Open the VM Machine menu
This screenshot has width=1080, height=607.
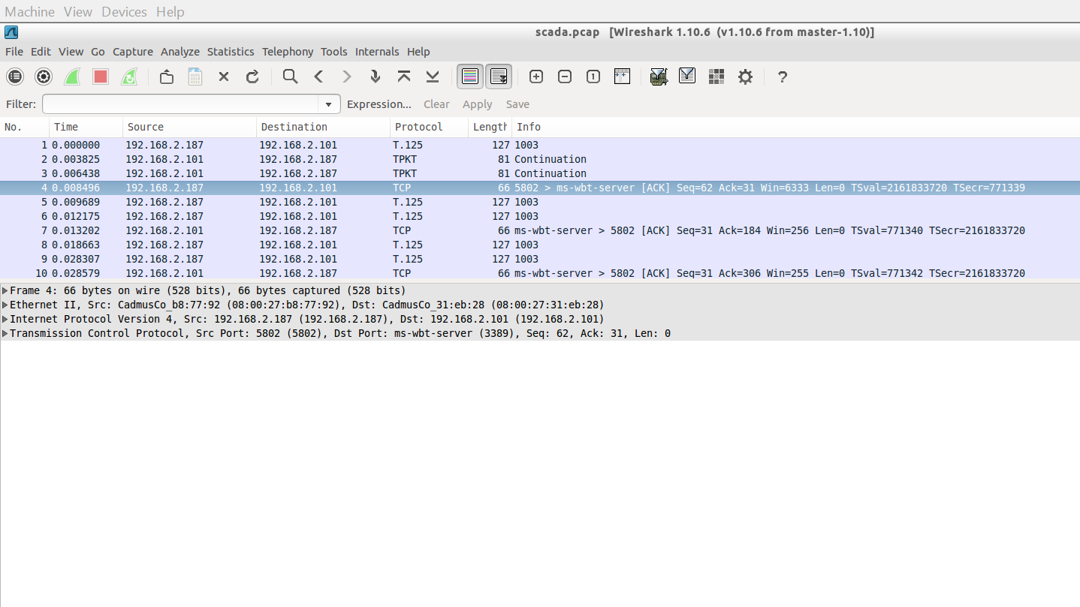(x=29, y=12)
